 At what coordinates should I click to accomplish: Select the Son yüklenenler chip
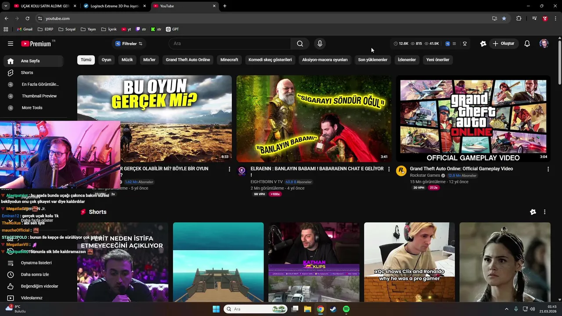pos(373,60)
